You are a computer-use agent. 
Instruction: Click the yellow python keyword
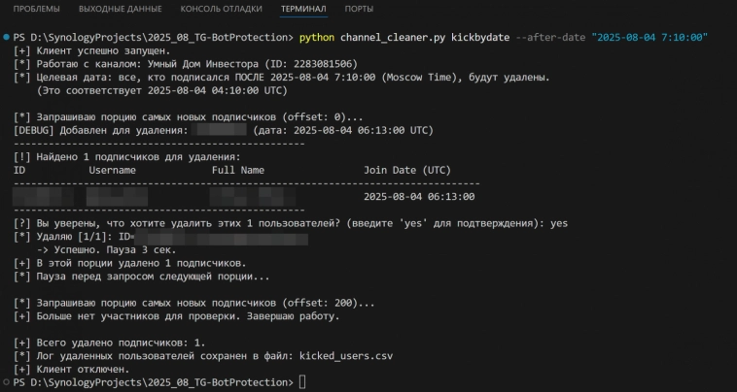[321, 37]
